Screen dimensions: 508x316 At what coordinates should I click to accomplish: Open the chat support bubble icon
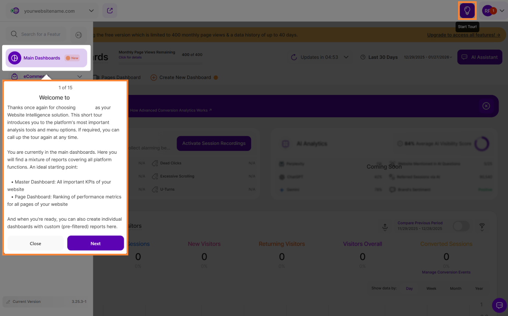499,305
